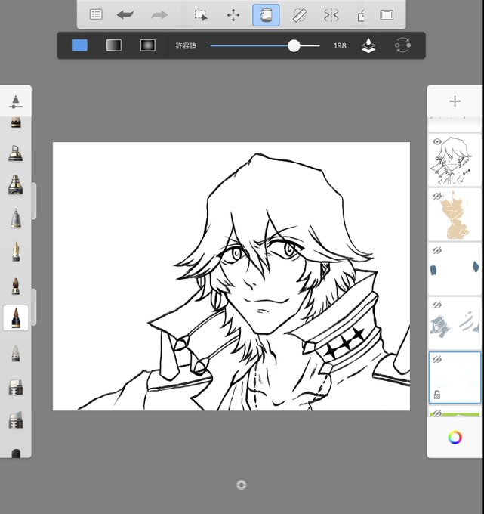Open the color wheel picker
Image resolution: width=484 pixels, height=514 pixels.
455,438
